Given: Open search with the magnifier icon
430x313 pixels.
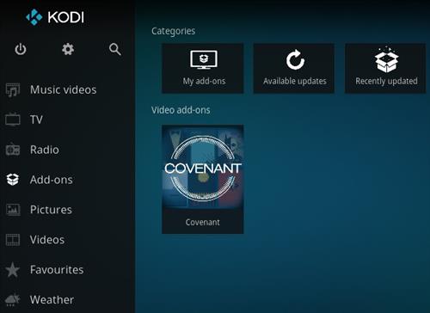Looking at the screenshot, I should click(115, 49).
